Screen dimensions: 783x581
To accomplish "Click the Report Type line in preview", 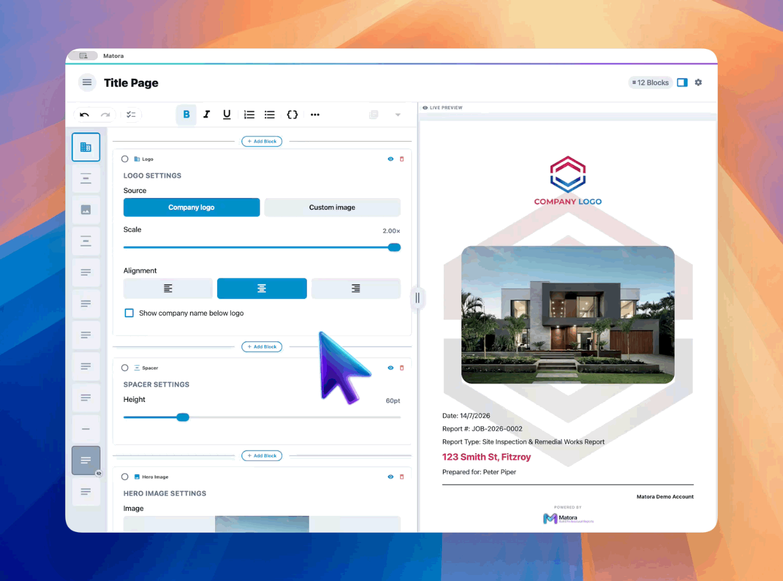I will (x=523, y=442).
